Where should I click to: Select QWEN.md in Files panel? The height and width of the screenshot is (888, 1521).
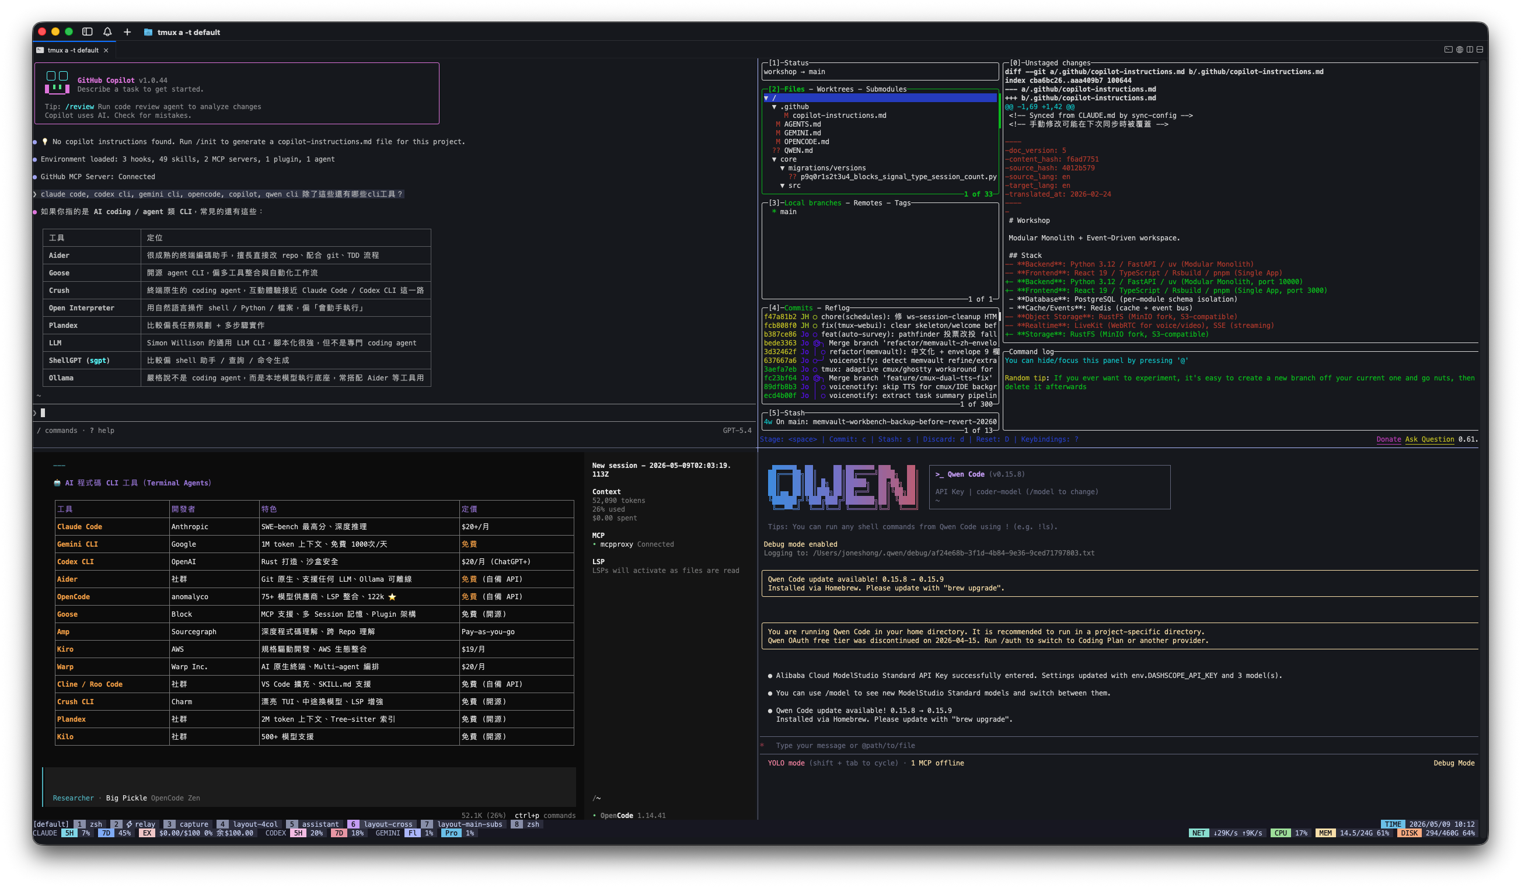(798, 151)
